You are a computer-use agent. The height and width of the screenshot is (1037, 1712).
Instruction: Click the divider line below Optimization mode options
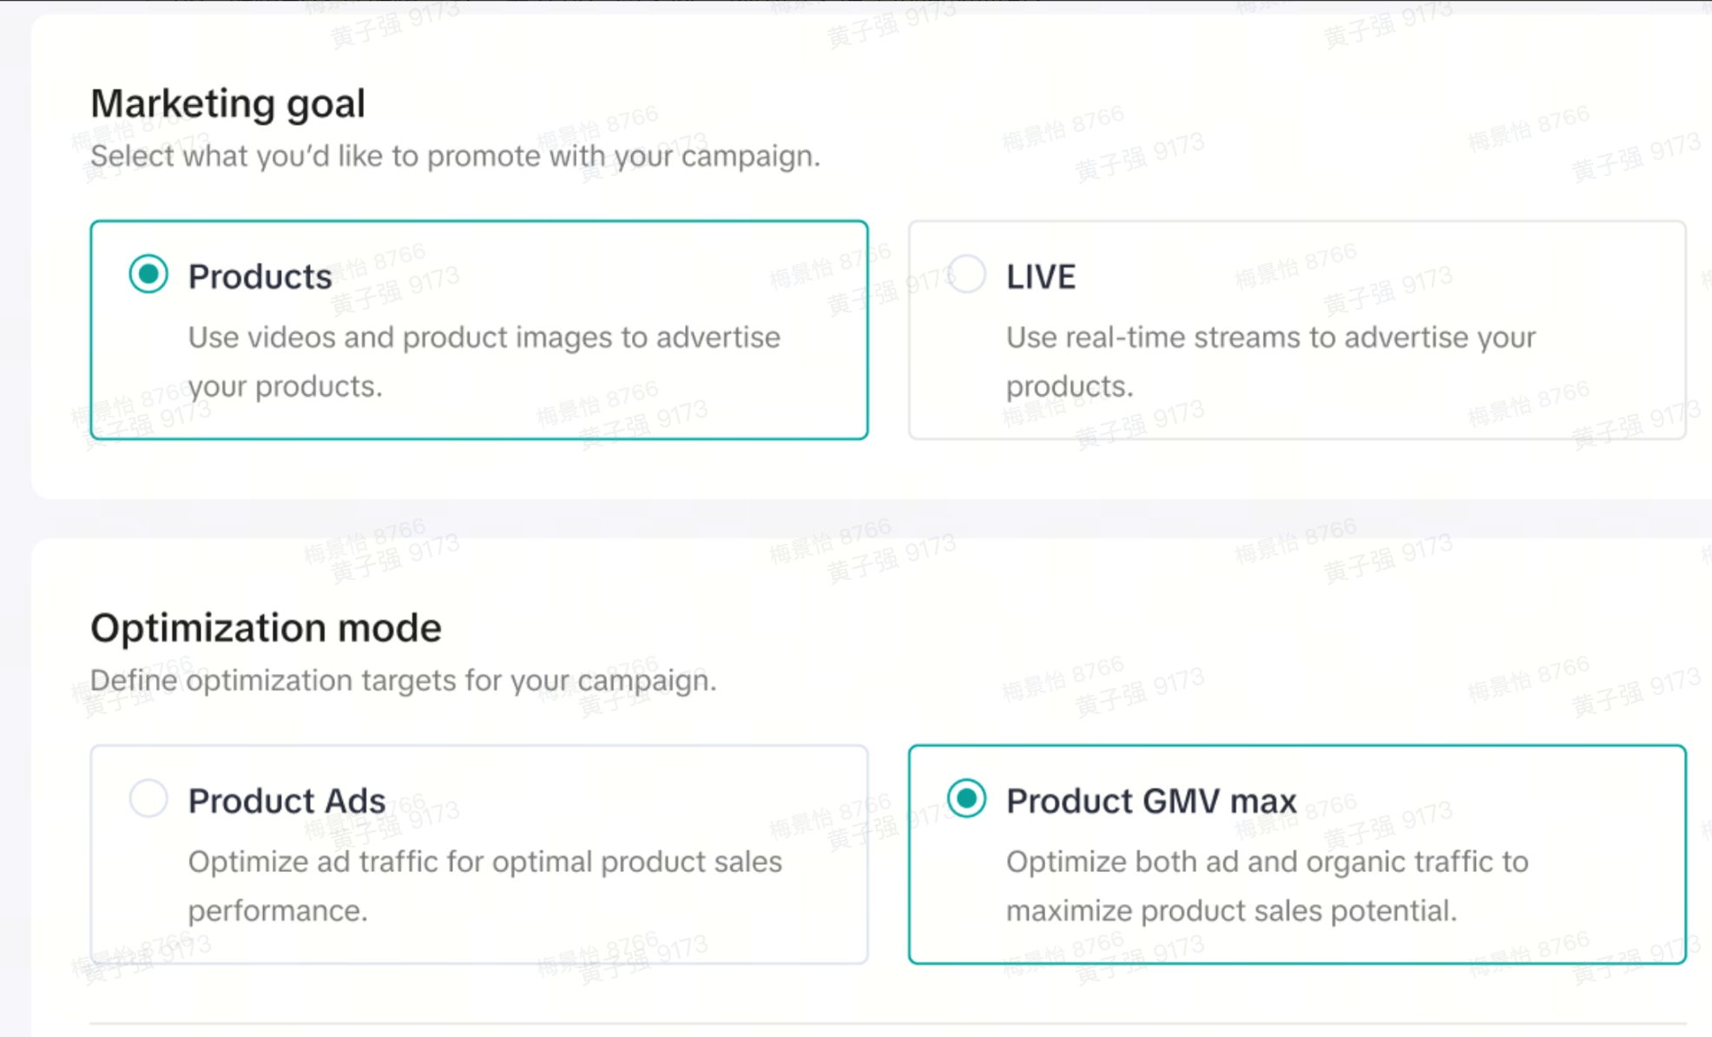click(887, 1024)
